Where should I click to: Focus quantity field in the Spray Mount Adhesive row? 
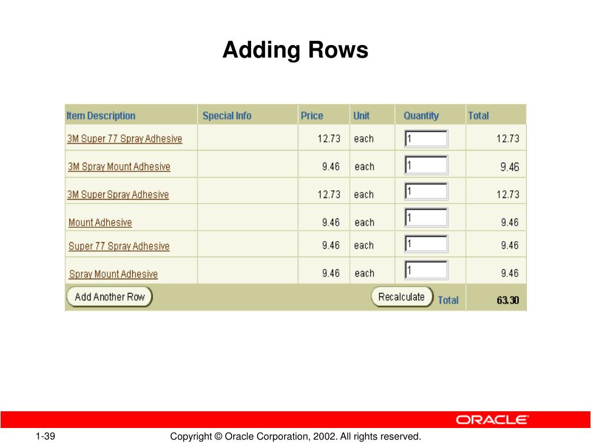[426, 270]
